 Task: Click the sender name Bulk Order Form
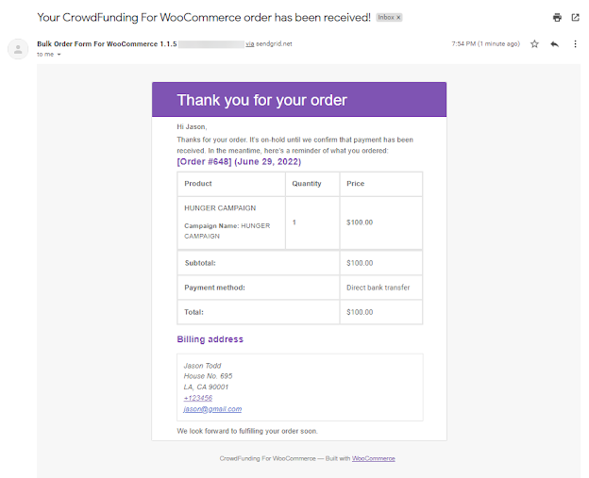tap(107, 44)
